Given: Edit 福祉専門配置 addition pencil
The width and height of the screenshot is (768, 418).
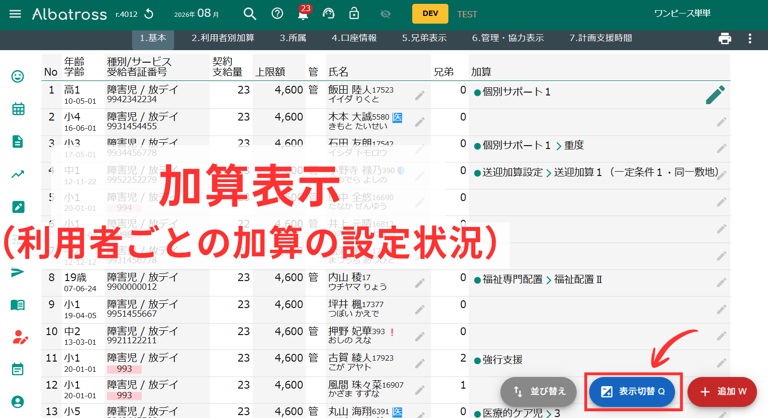Looking at the screenshot, I should coord(722,283).
